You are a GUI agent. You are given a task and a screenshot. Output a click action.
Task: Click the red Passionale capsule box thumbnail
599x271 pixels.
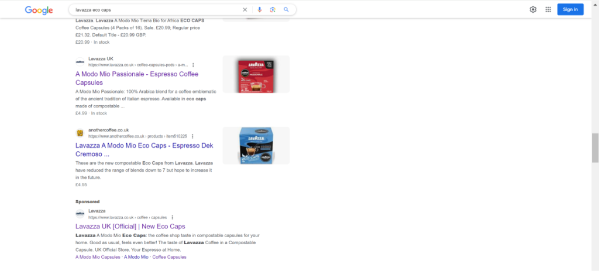pos(256,74)
